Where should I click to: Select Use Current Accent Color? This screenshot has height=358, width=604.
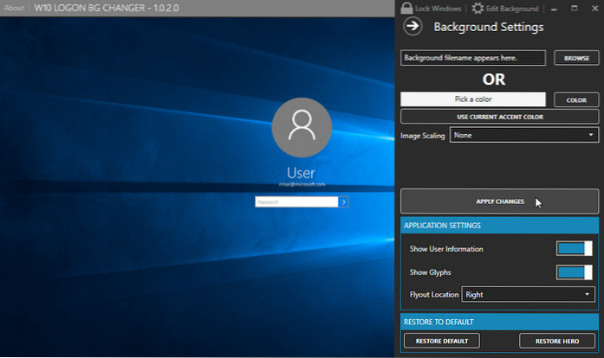coord(499,117)
